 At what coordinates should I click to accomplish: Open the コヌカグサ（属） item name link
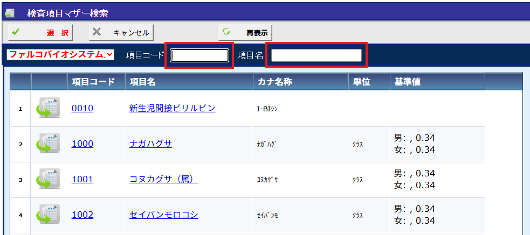(x=163, y=179)
